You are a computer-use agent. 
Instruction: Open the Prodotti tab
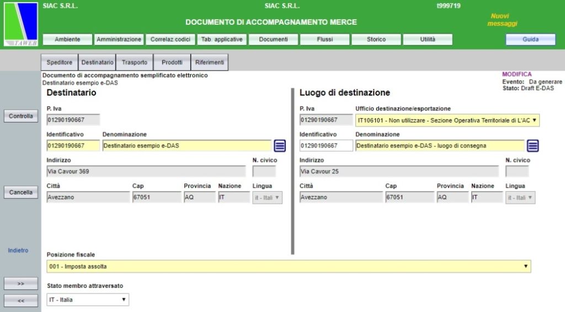(x=172, y=62)
